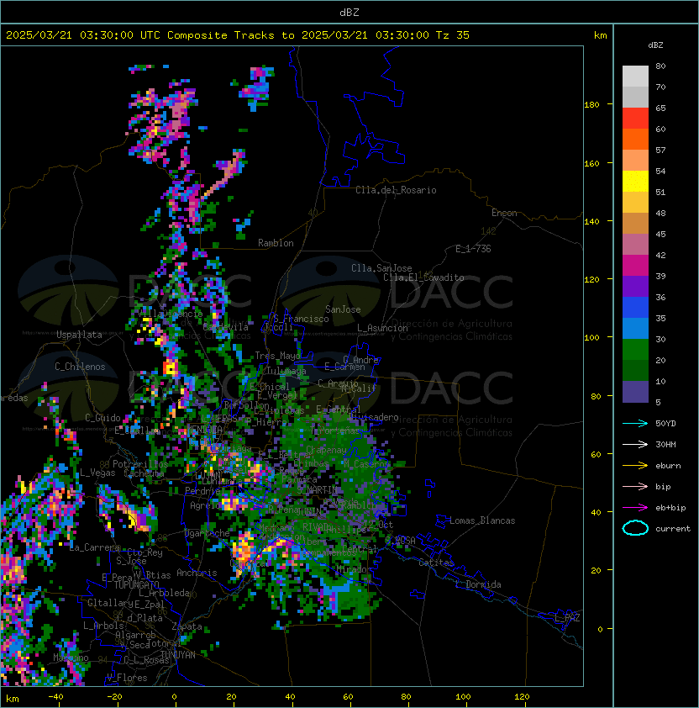Select the red 60–65 dBZ legend swatch

635,119
